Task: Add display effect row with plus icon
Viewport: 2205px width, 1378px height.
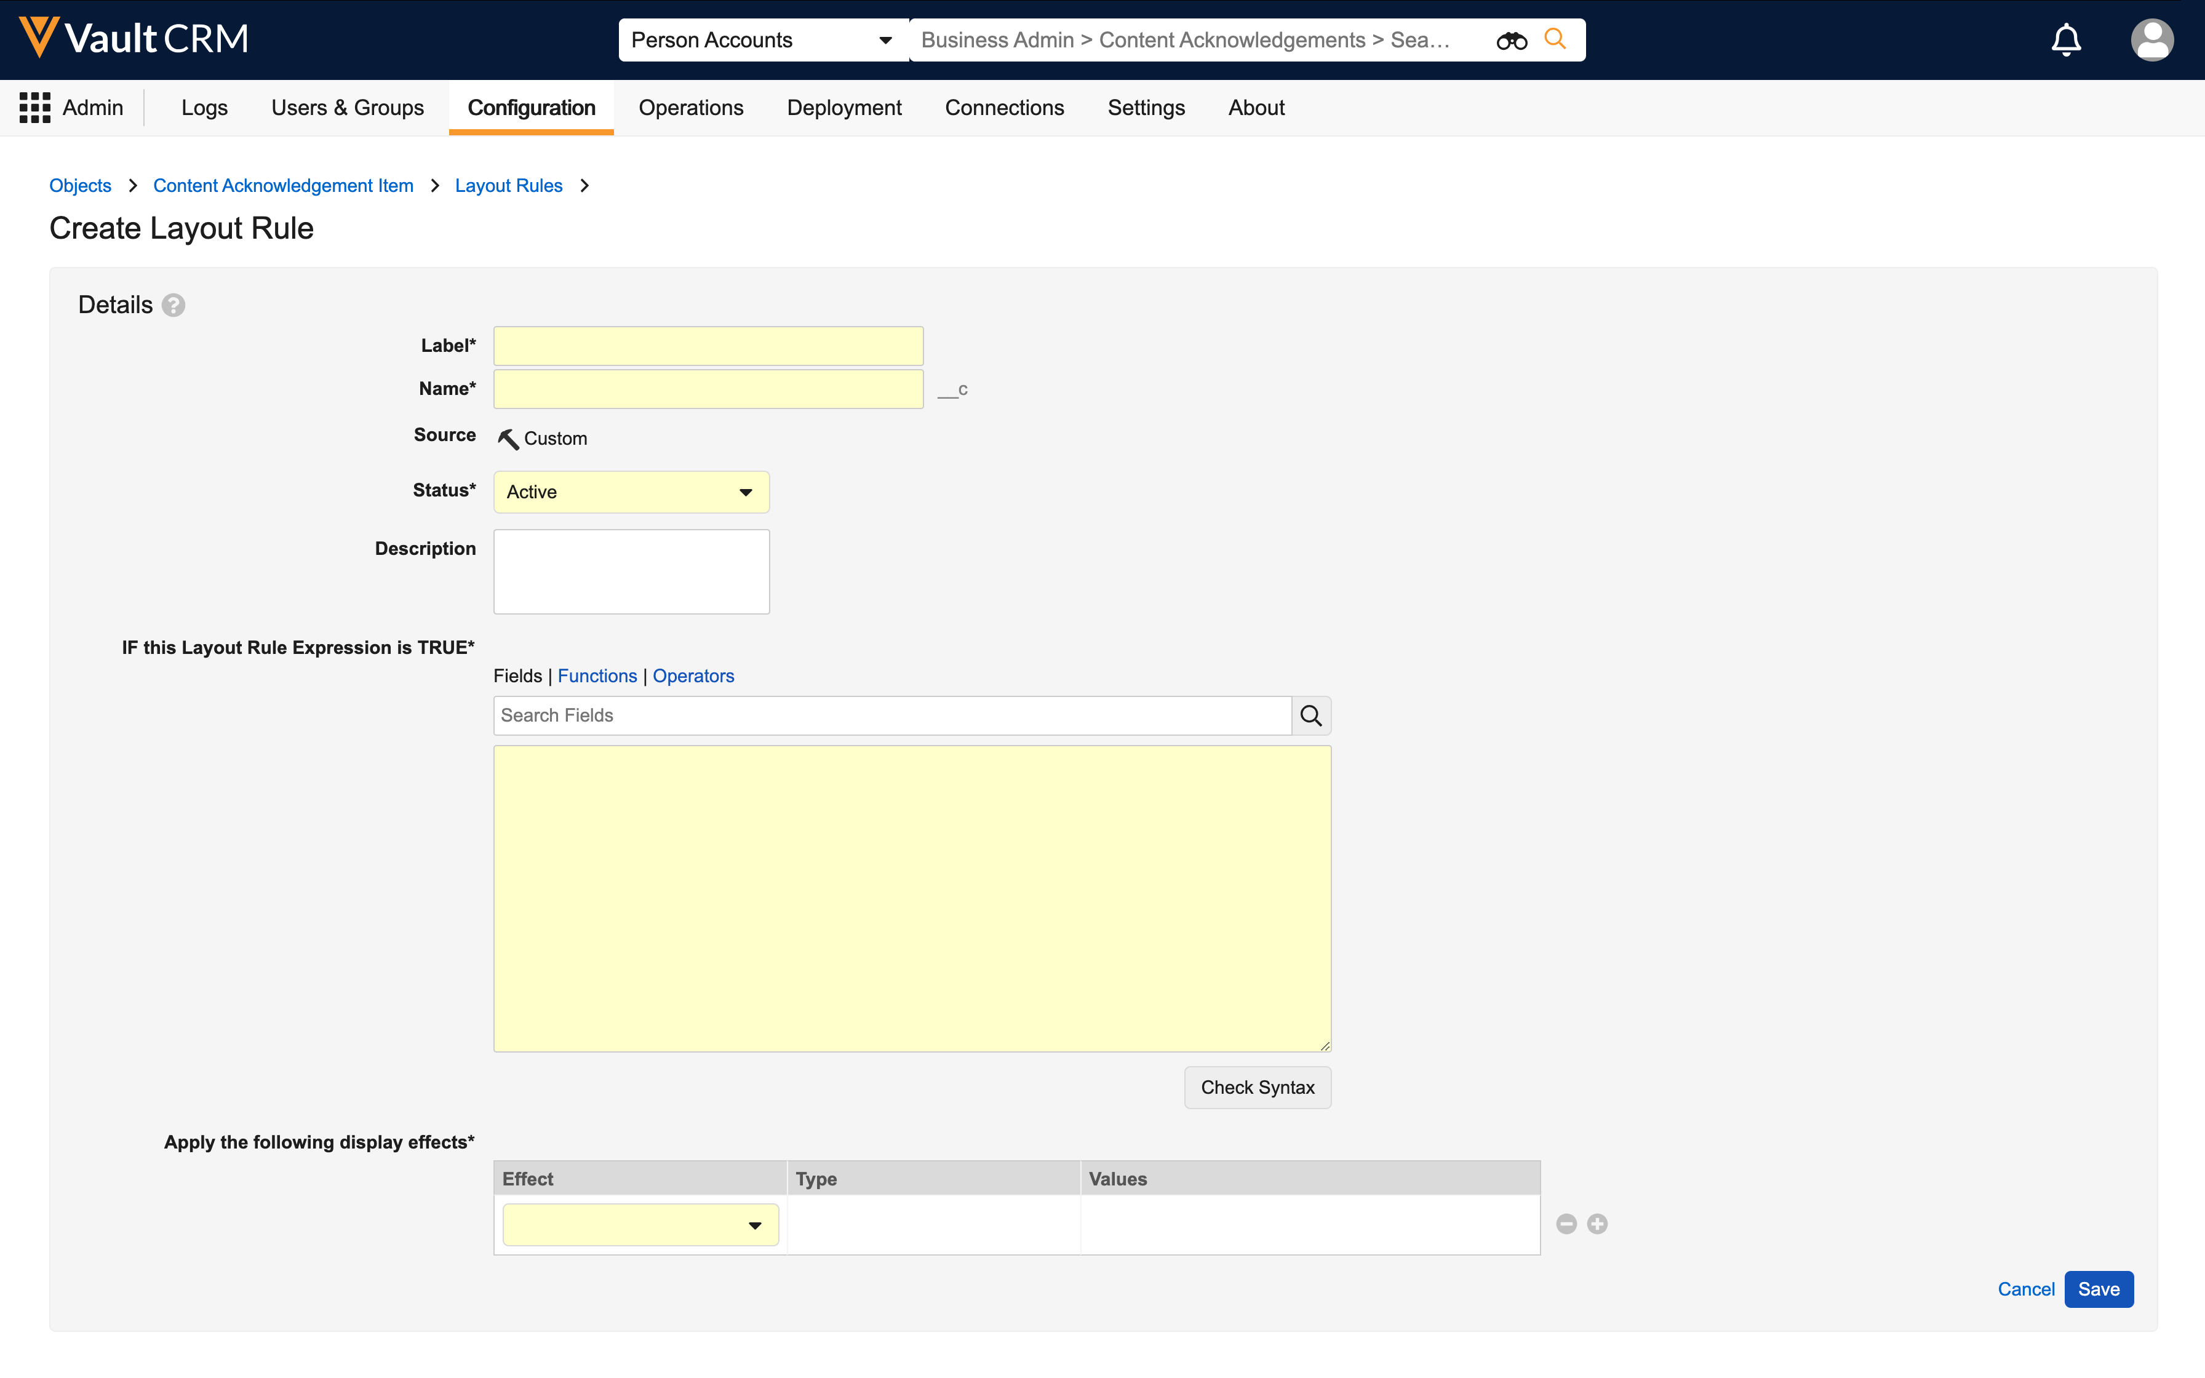Action: [x=1597, y=1224]
